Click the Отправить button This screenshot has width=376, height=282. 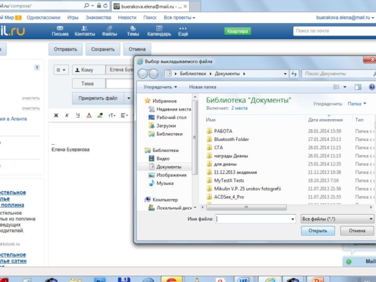click(65, 49)
